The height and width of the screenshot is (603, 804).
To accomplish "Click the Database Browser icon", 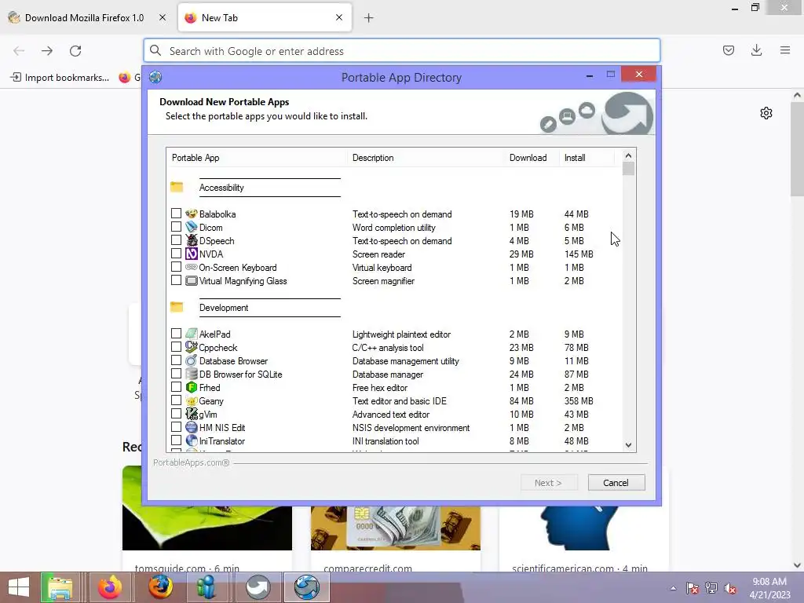I will point(192,360).
